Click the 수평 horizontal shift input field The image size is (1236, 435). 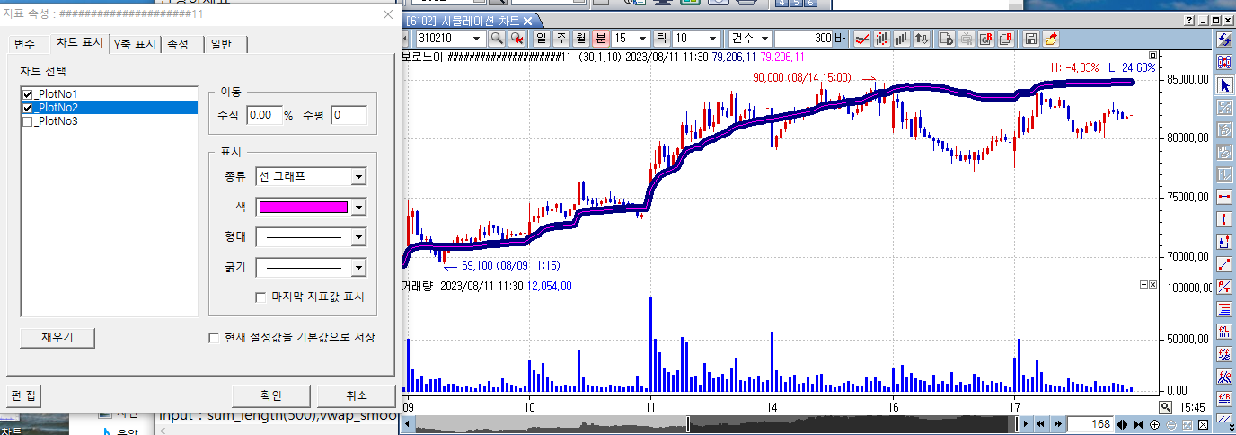coord(349,115)
